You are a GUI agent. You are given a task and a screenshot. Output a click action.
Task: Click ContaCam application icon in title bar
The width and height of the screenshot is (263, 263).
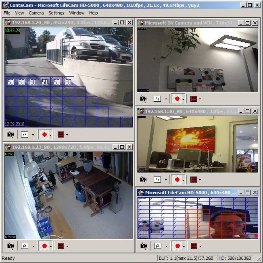tap(6, 5)
